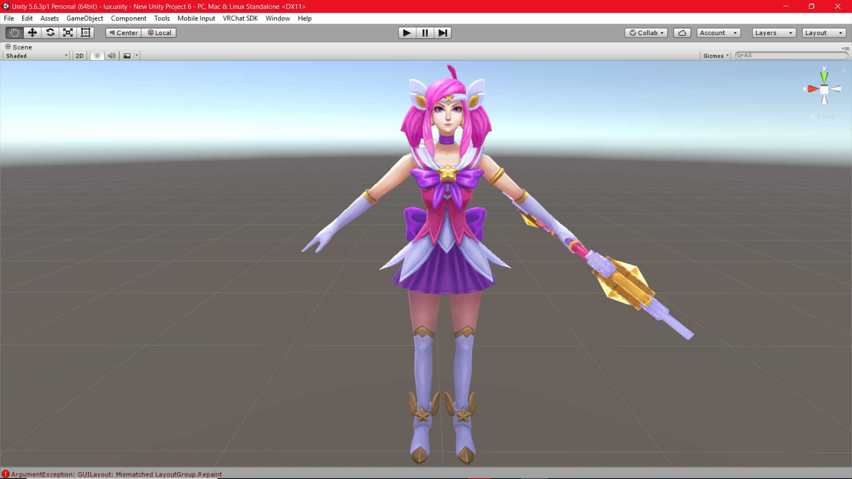Toggle 2D view mode

pyautogui.click(x=79, y=55)
